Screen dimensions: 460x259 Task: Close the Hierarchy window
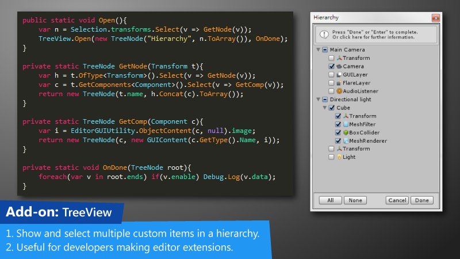[436, 18]
